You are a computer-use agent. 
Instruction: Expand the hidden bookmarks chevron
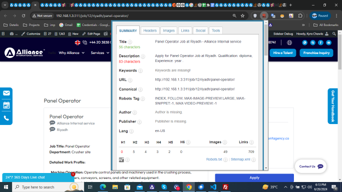303,25
